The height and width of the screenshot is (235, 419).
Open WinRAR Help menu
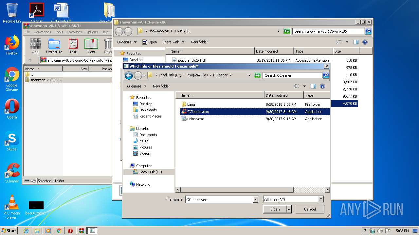point(105,32)
